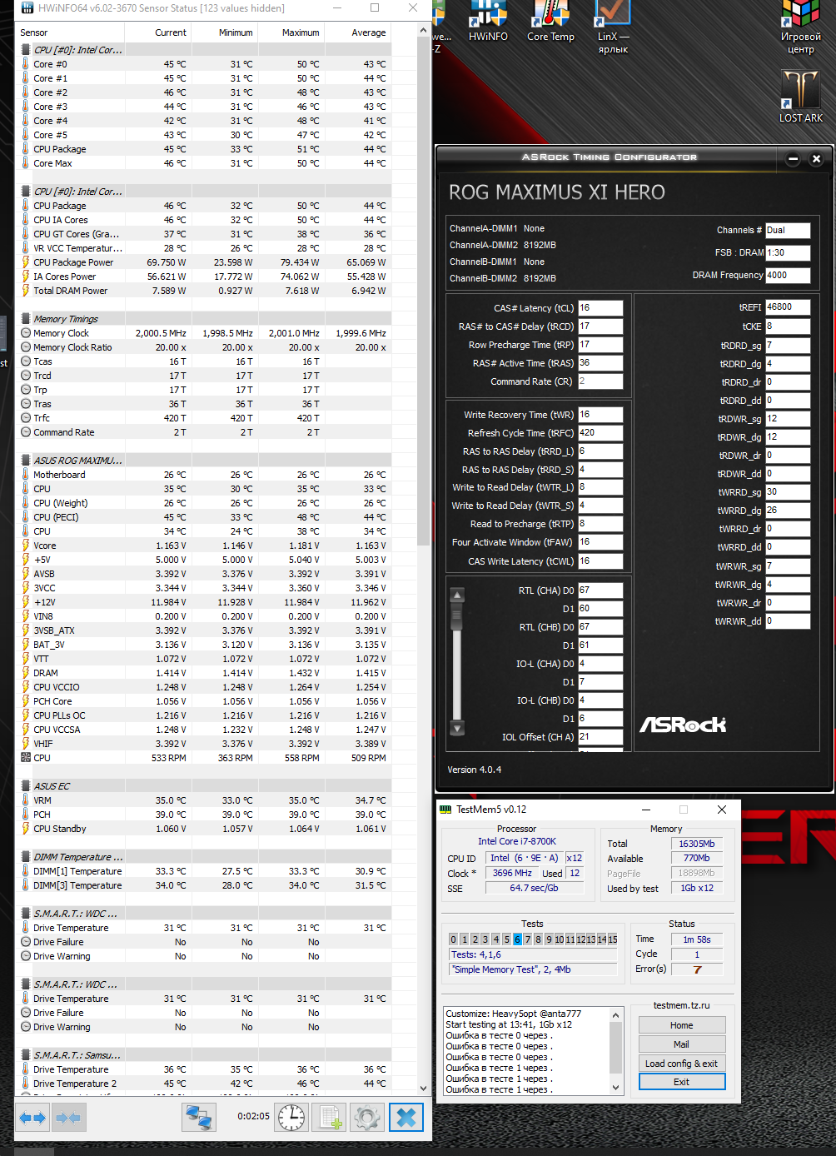836x1156 pixels.
Task: Click TestMem5 log scrollbar up arrow
Action: 616,1014
